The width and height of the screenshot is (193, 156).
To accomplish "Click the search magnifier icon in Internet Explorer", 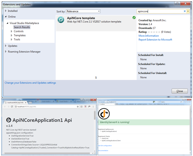I will point(181,102).
